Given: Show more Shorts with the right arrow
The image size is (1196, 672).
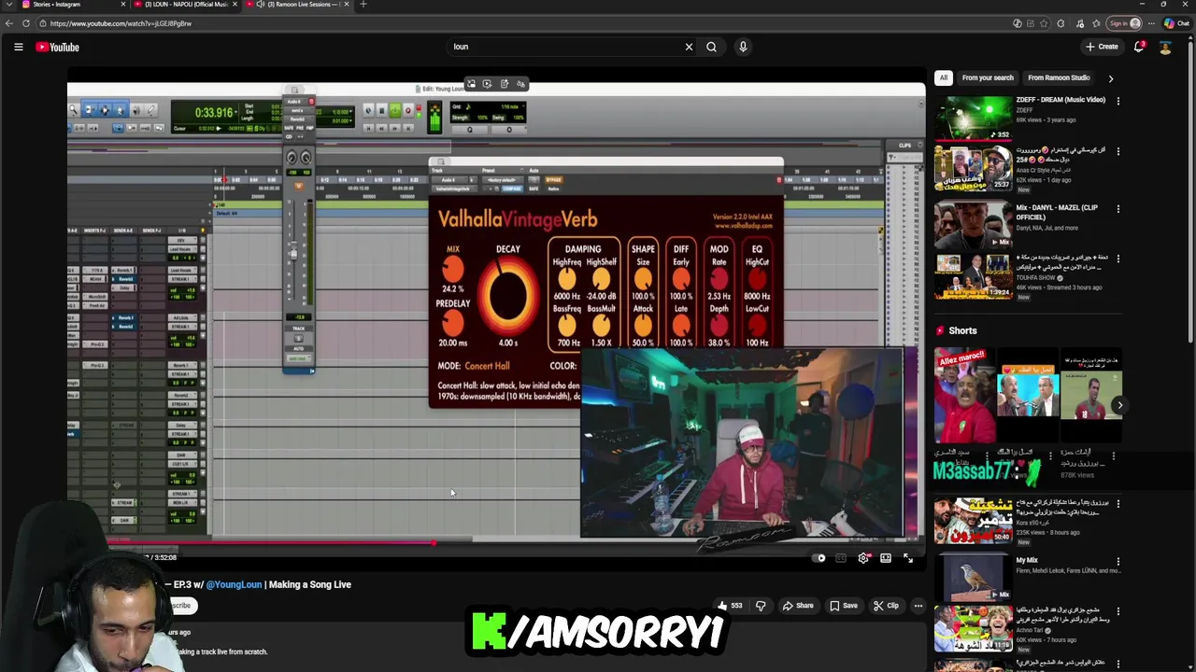Looking at the screenshot, I should click(x=1119, y=405).
